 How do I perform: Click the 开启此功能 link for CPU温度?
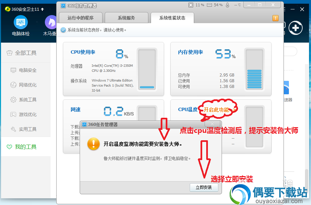(x=219, y=110)
